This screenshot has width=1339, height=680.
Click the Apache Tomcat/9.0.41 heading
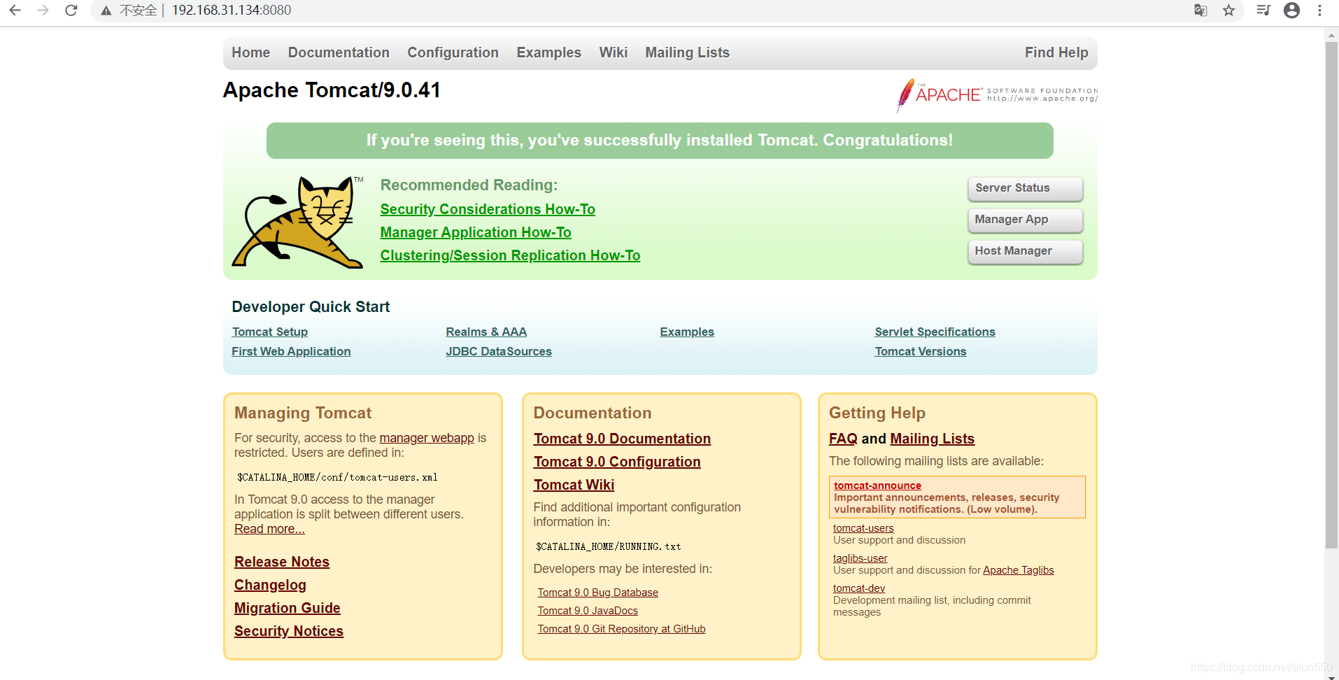point(332,90)
